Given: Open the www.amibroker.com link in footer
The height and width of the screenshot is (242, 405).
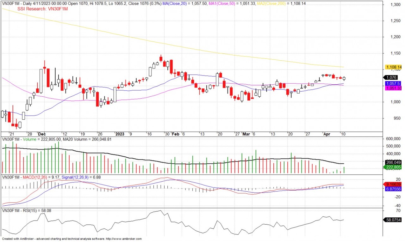Looking at the screenshot, I should [124, 239].
